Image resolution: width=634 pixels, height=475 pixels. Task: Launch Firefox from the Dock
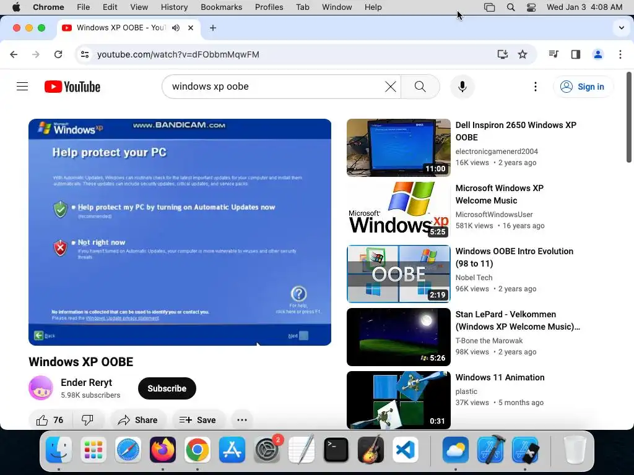[163, 450]
